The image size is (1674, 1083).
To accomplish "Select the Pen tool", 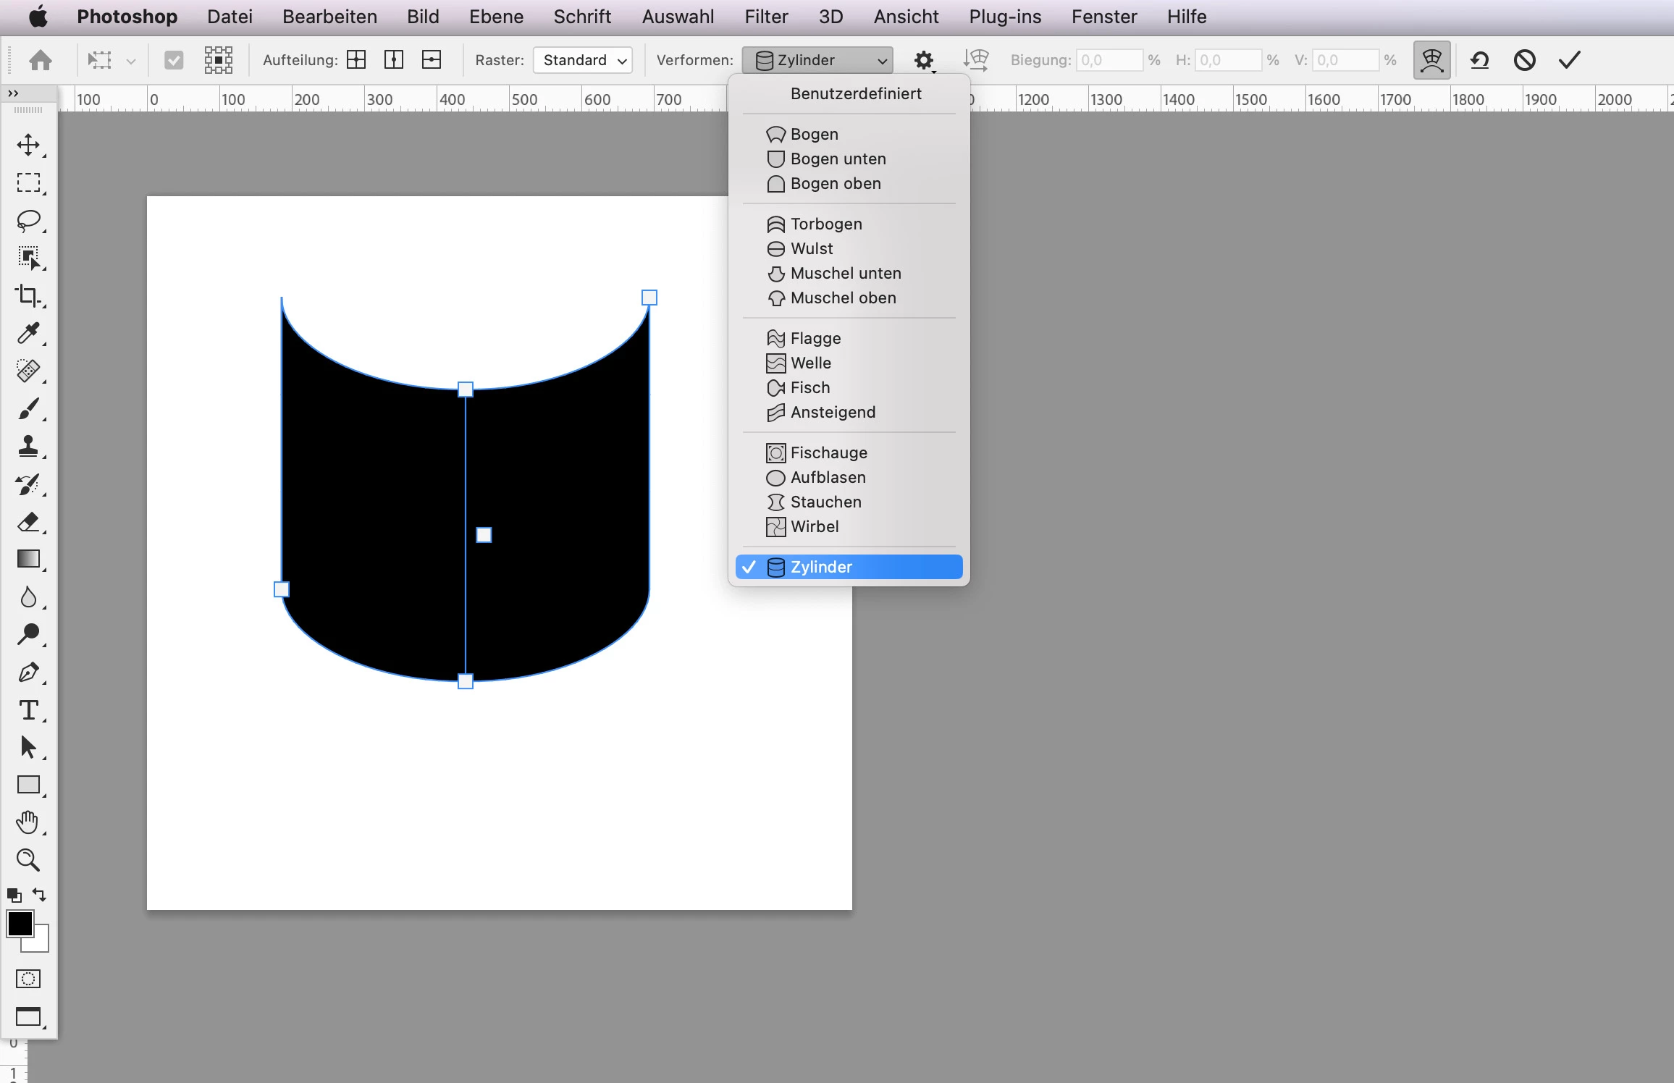I will [28, 672].
